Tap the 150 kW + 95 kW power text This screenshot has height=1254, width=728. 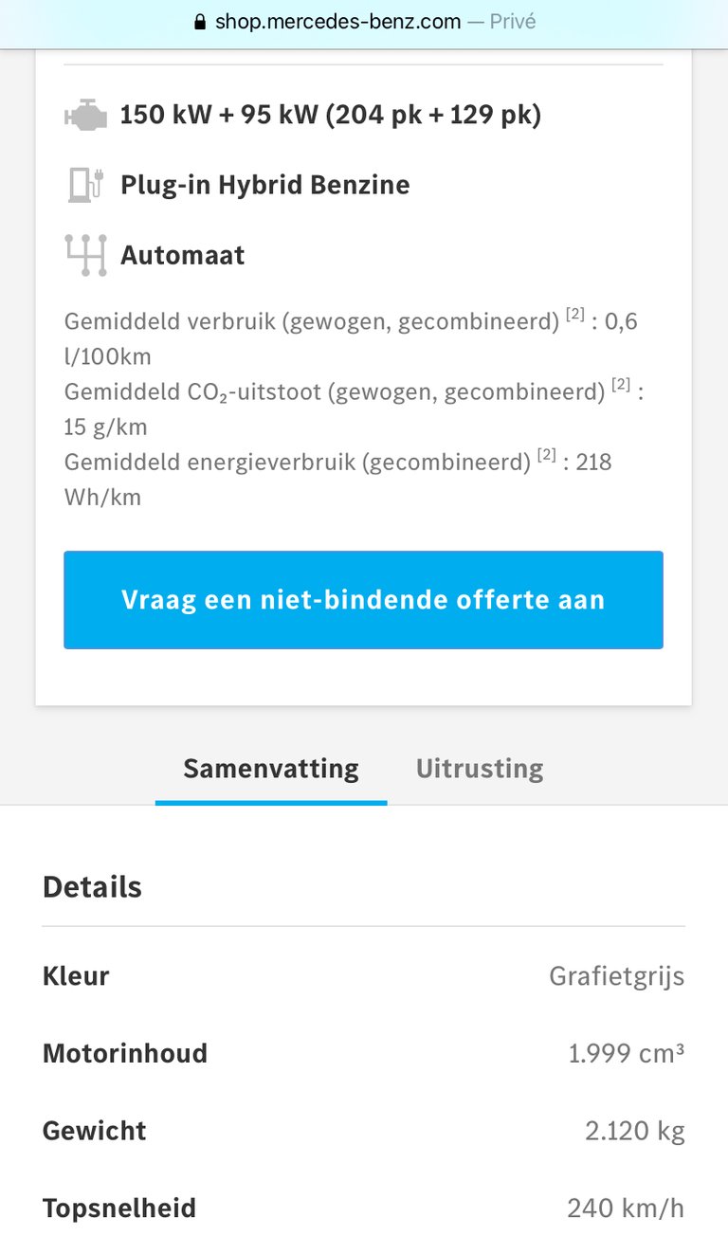(331, 116)
